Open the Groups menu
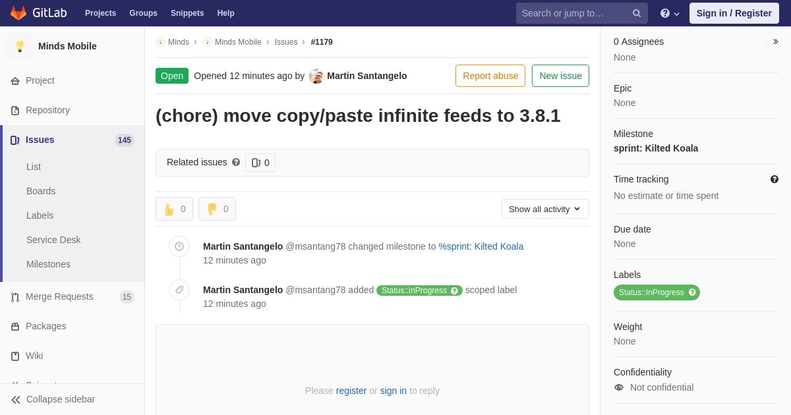This screenshot has width=791, height=415. (143, 13)
